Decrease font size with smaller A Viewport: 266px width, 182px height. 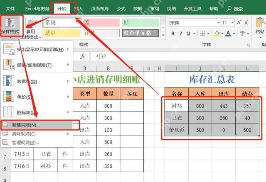[x=246, y=22]
